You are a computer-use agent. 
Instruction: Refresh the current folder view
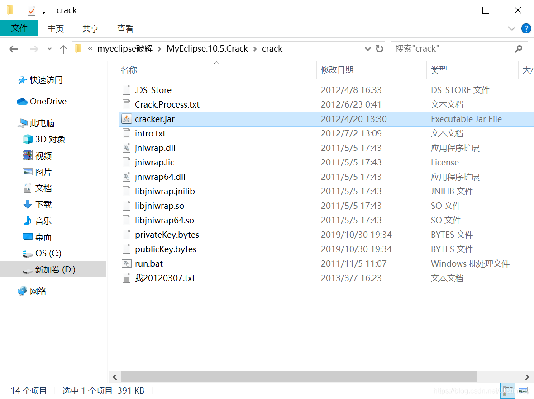pyautogui.click(x=379, y=49)
